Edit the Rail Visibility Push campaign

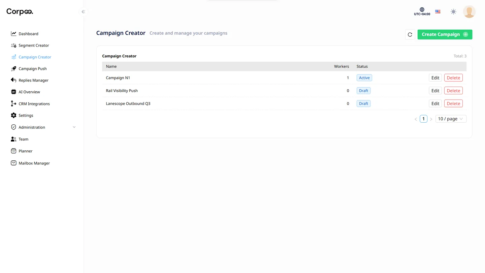435,91
